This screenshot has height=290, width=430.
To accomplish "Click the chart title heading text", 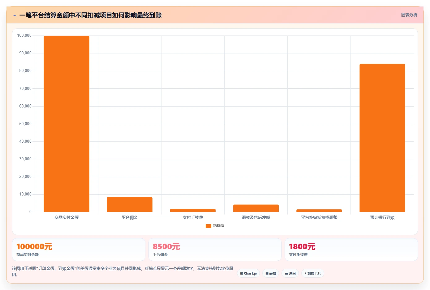I will [90, 15].
